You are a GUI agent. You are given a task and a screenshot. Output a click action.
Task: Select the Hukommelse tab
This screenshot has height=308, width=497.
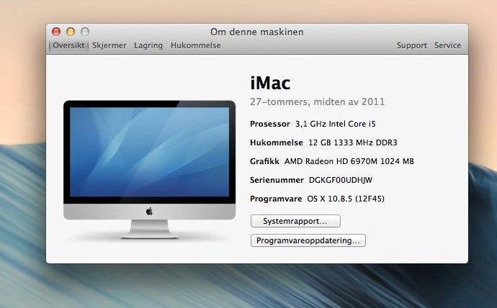pos(196,45)
